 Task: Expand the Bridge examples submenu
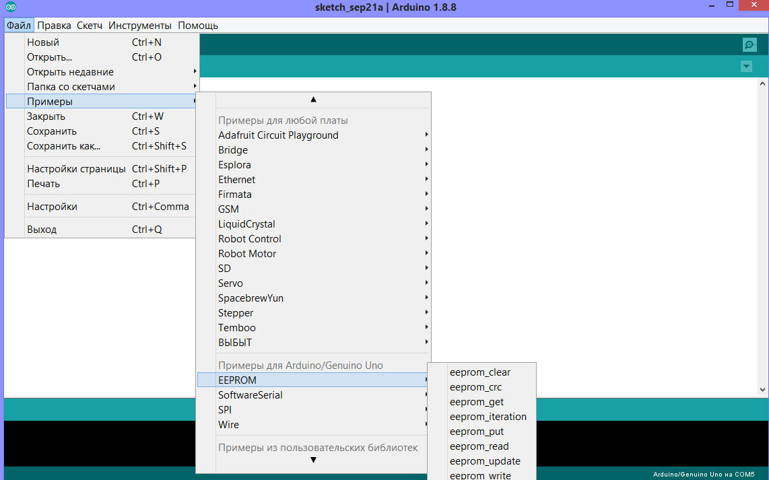coord(313,150)
